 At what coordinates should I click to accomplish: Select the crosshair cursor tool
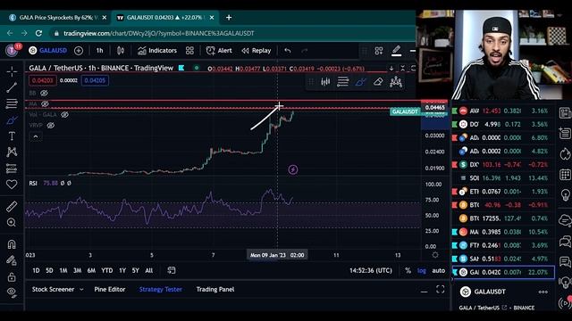12,71
